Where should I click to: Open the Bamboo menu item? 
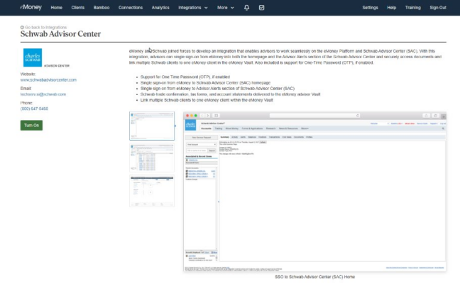[102, 8]
